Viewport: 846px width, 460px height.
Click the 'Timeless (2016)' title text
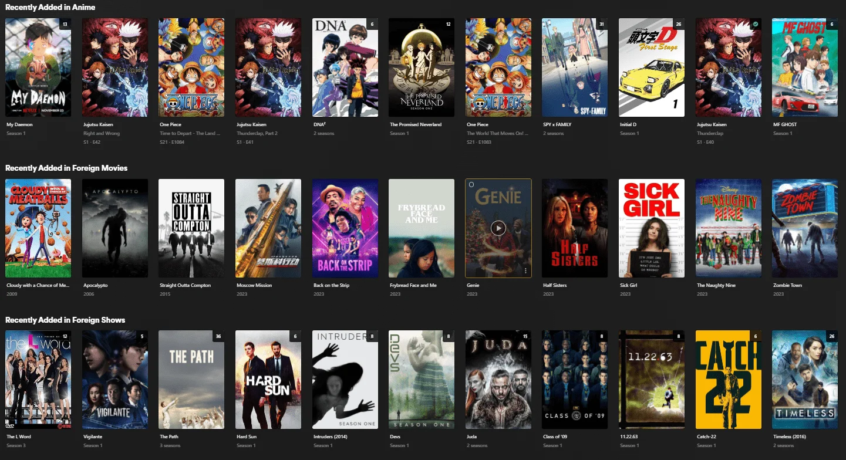(x=789, y=437)
